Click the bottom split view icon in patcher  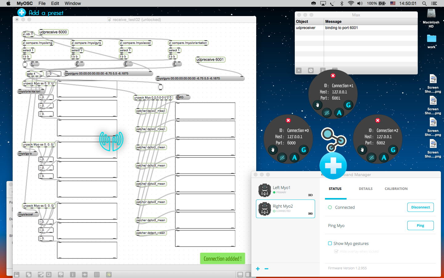click(x=240, y=274)
